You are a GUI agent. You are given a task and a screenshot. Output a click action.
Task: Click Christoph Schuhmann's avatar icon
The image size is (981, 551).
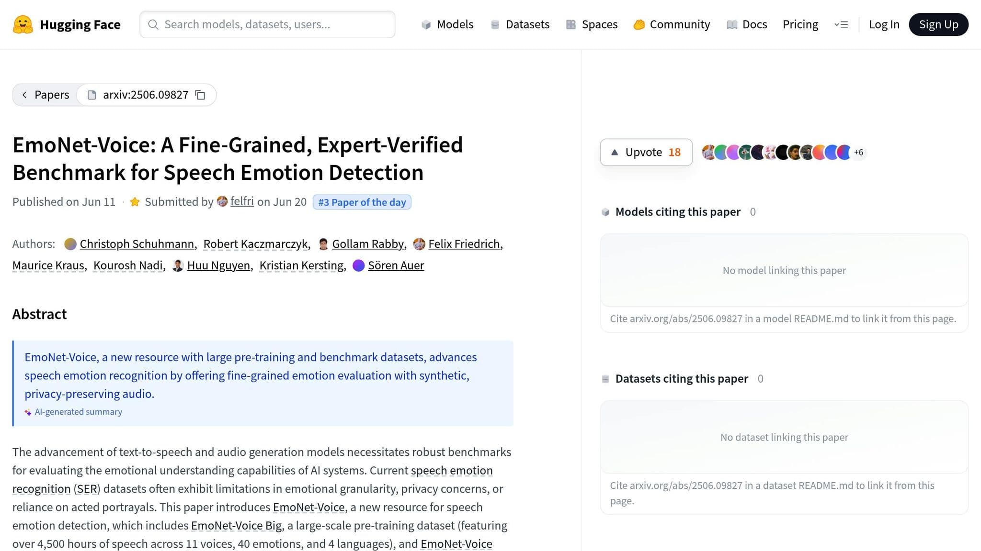click(x=70, y=244)
